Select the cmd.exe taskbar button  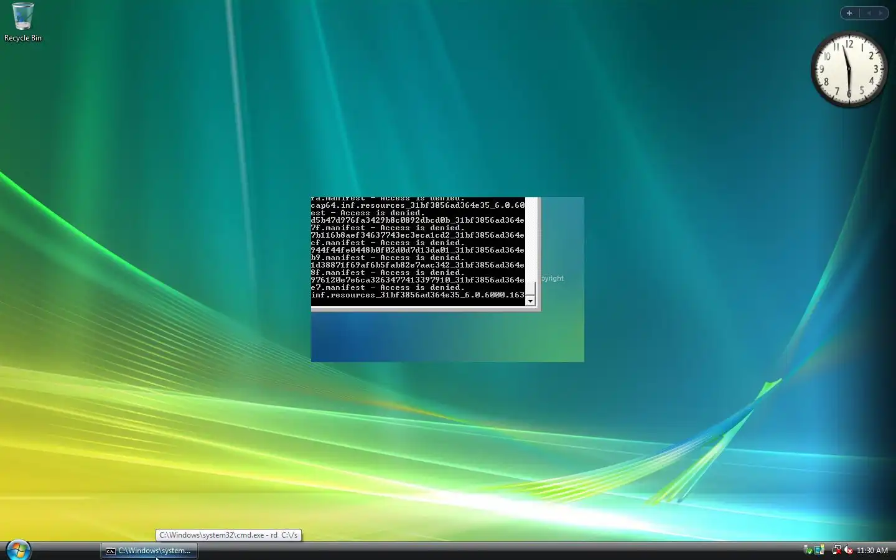149,551
